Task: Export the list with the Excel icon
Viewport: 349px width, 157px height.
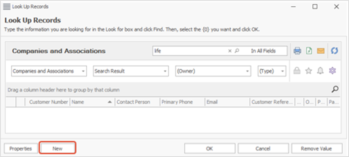Action: point(309,51)
